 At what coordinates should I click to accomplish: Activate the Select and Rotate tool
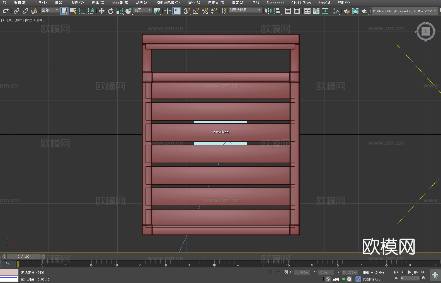tap(111, 11)
